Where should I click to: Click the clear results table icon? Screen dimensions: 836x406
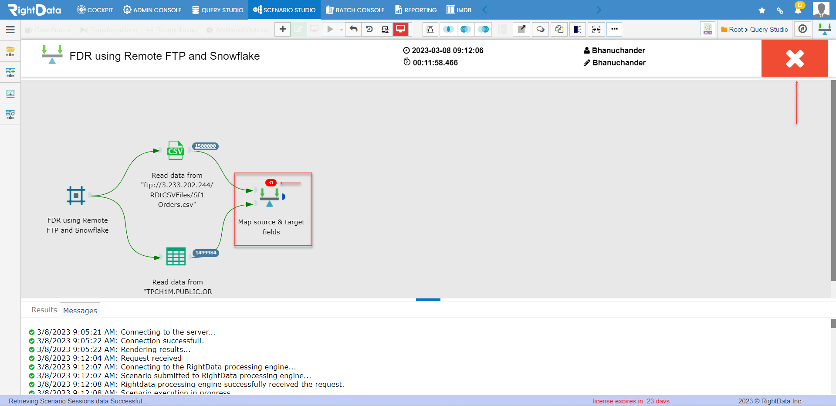[x=385, y=29]
